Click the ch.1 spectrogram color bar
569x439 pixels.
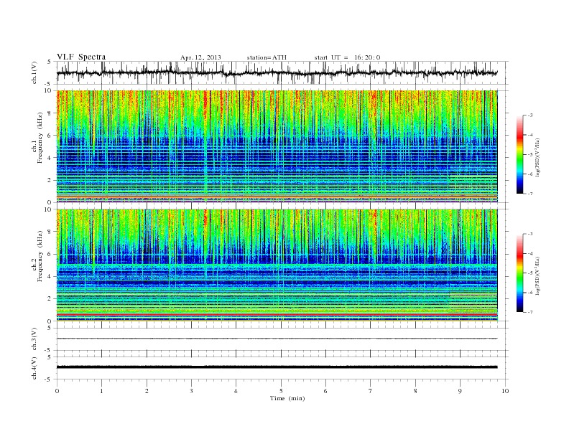click(519, 154)
